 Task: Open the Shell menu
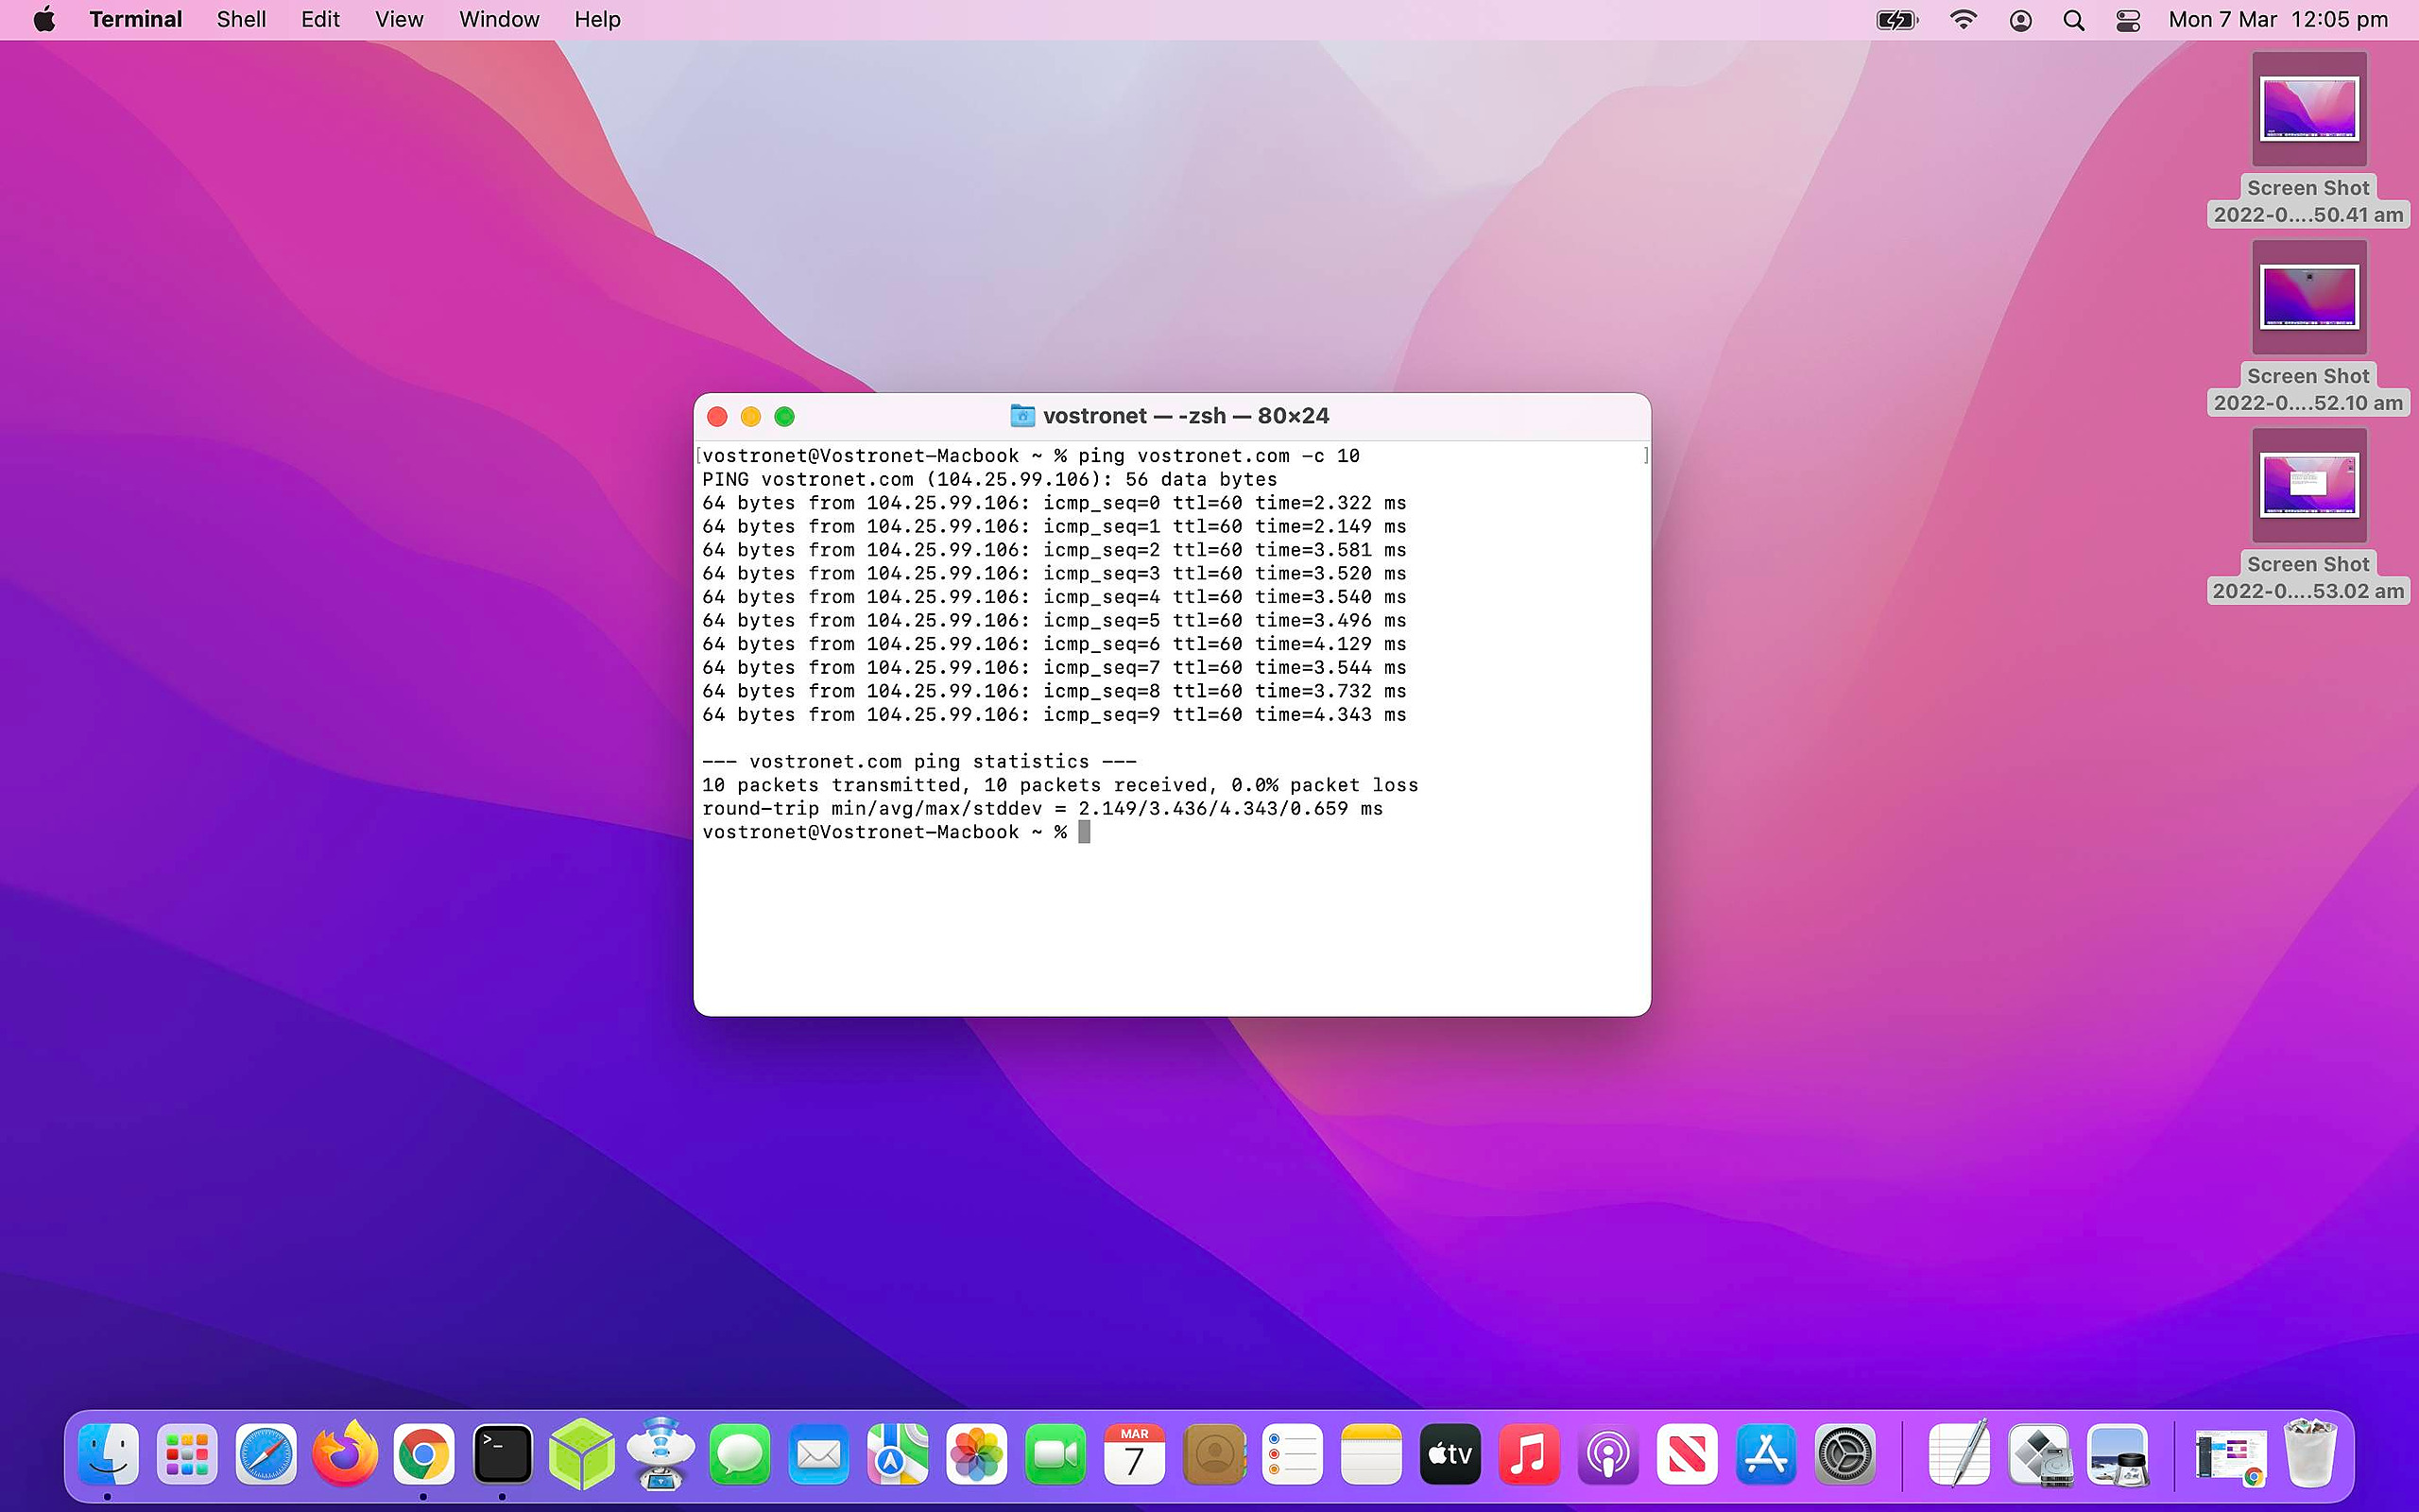pyautogui.click(x=241, y=20)
